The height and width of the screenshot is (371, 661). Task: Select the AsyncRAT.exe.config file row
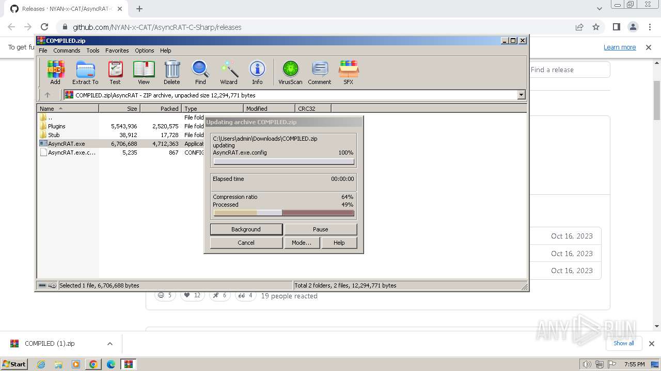tap(282, 153)
